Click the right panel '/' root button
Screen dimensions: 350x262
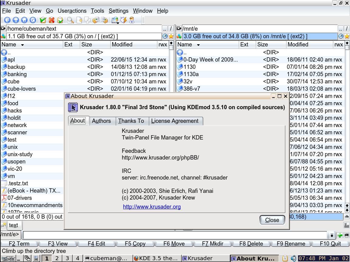(x=347, y=29)
